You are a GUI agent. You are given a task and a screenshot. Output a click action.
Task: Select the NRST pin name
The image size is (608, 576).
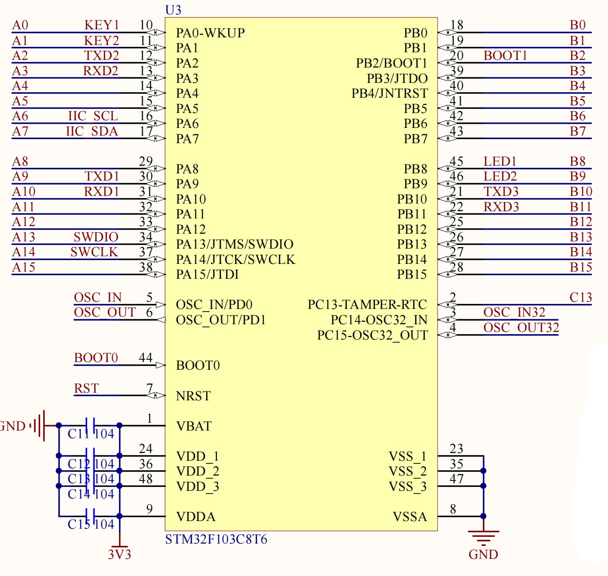tap(193, 396)
